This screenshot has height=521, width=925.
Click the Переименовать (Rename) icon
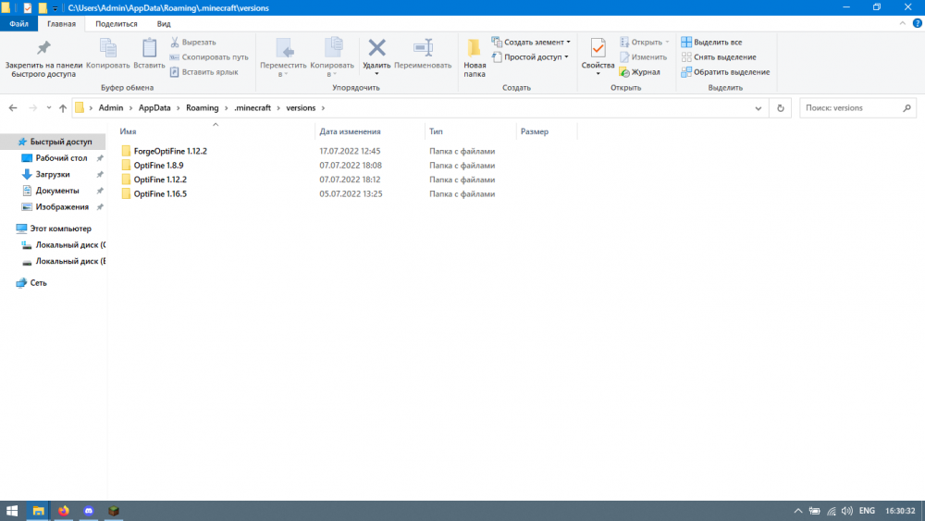[423, 48]
